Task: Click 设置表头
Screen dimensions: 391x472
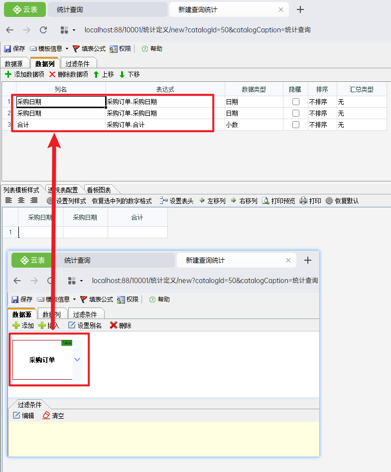Action: [176, 201]
